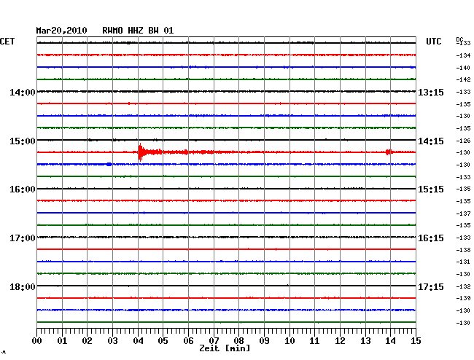The height and width of the screenshot is (360, 474).
Task: Select the station label RWMO HHZ BW 01
Action: 138,31
